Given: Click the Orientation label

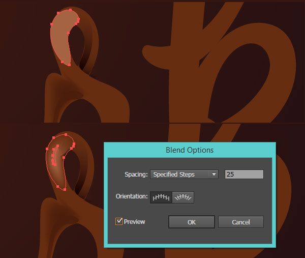Looking at the screenshot, I should click(x=132, y=196).
